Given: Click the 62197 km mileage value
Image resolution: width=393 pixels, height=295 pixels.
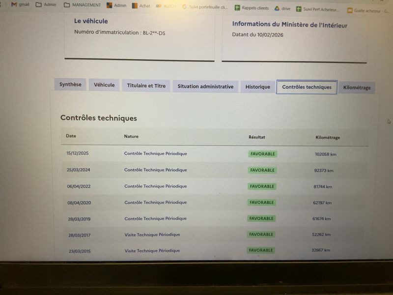Looking at the screenshot, I should coord(322,203).
